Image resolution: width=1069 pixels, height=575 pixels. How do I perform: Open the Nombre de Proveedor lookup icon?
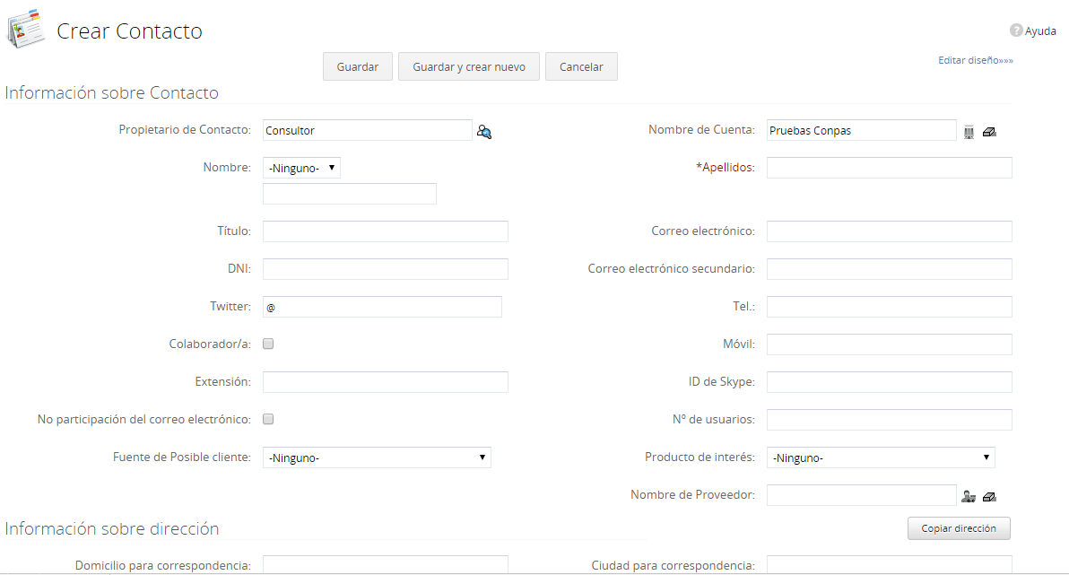pos(969,496)
